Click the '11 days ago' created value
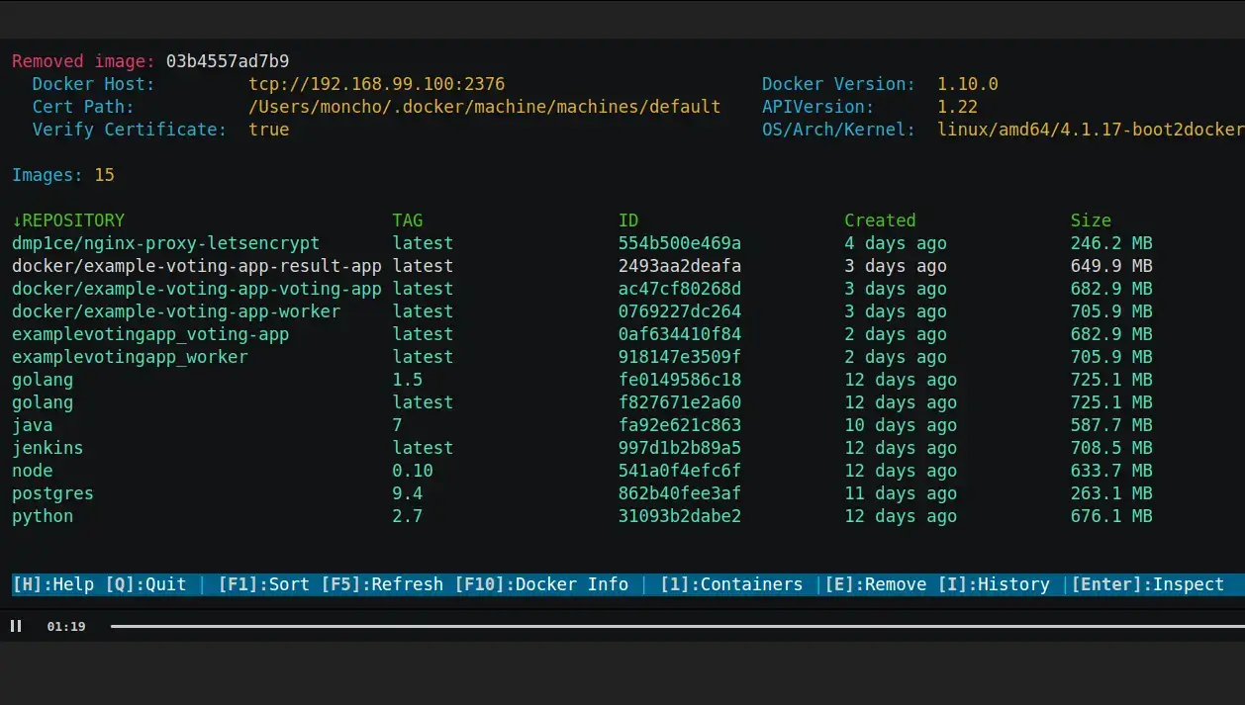1245x705 pixels. pyautogui.click(x=901, y=493)
